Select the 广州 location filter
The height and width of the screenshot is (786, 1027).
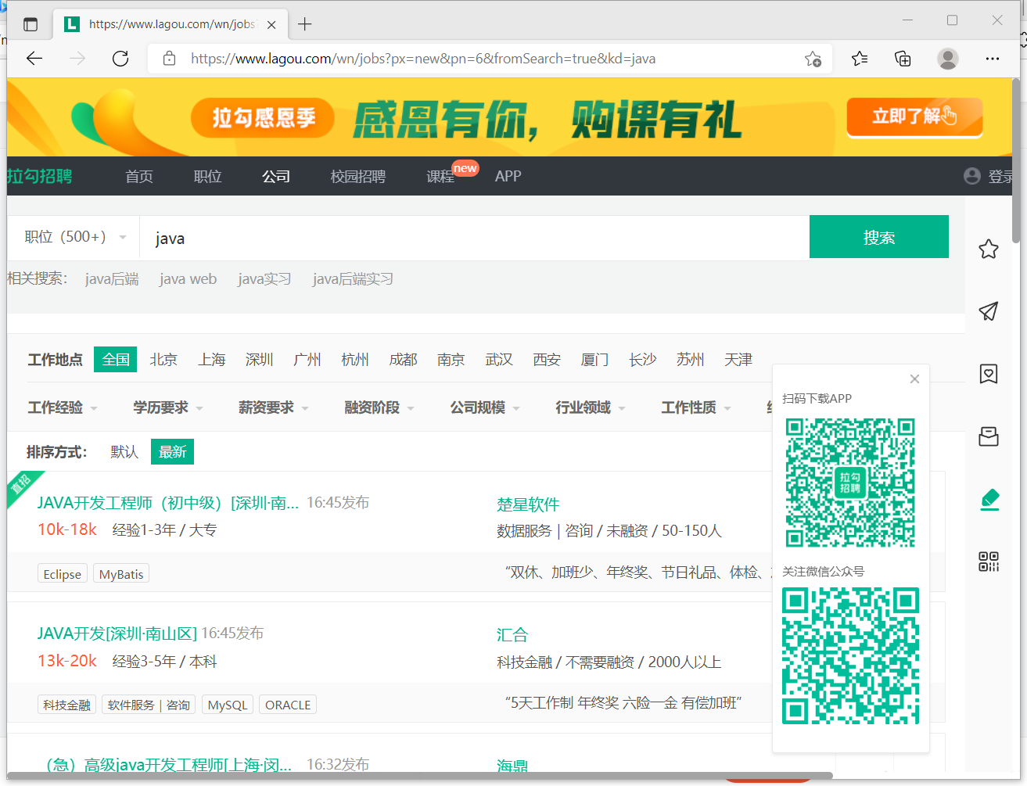click(307, 360)
